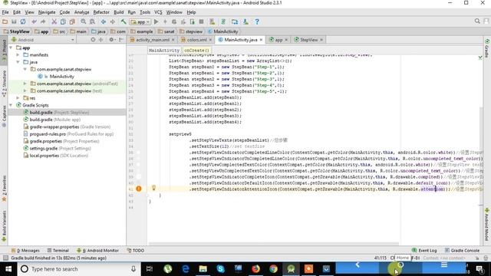Expand the res folder
Image resolution: width=491 pixels, height=276 pixels.
(x=18, y=98)
